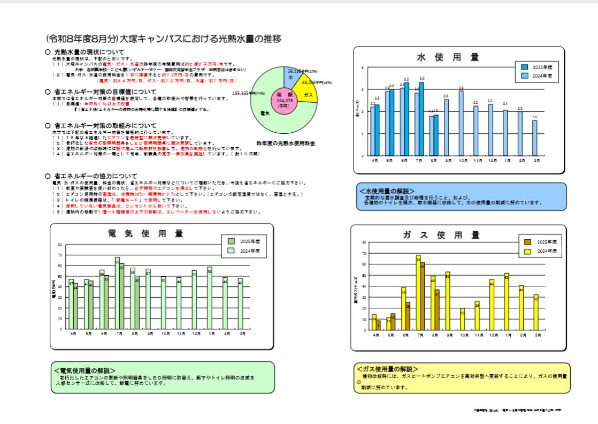The height and width of the screenshot is (424, 598).
Task: Select the heading 光熱水量の現状について
Action: click(89, 52)
